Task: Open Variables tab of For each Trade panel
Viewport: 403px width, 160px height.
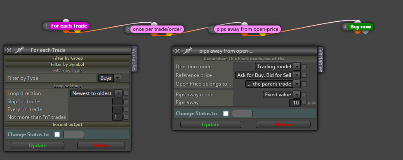Action: (134, 59)
